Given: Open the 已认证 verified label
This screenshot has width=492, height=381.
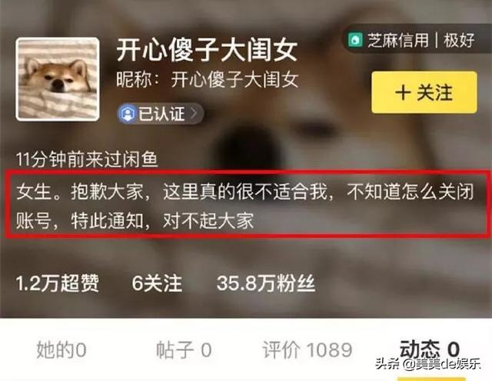Looking at the screenshot, I should click(x=160, y=113).
